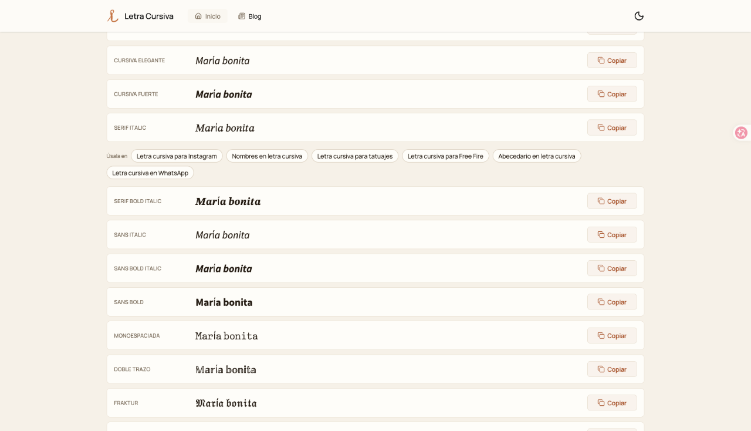The image size is (751, 431).
Task: Select the Serif Italic 'María bonita' sample
Action: 225,127
